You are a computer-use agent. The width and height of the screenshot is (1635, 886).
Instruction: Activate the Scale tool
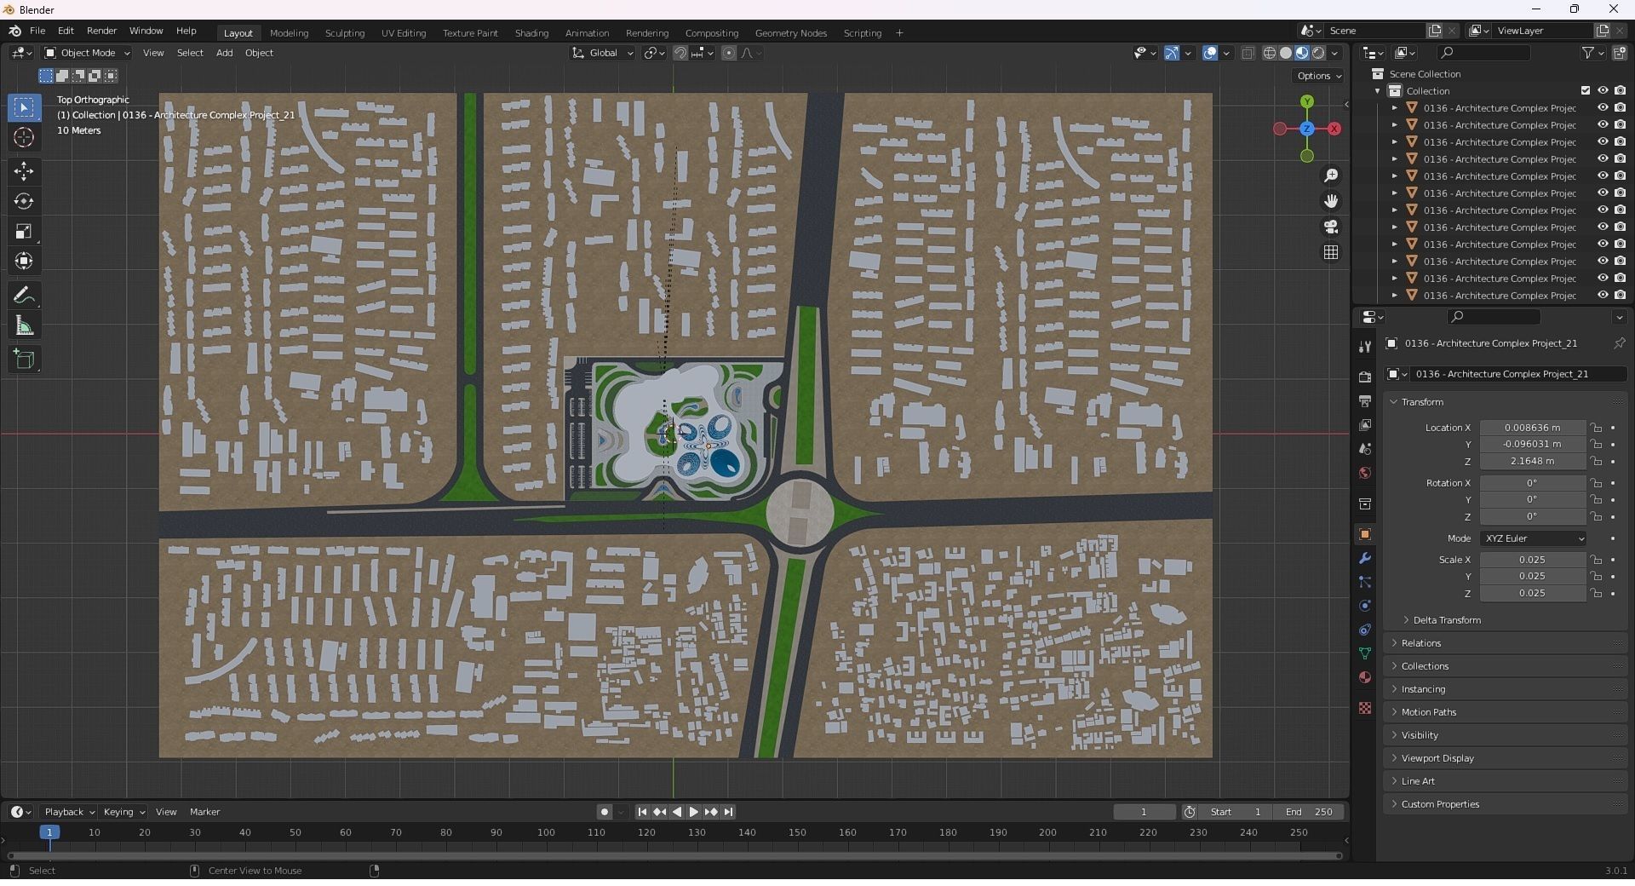click(24, 232)
